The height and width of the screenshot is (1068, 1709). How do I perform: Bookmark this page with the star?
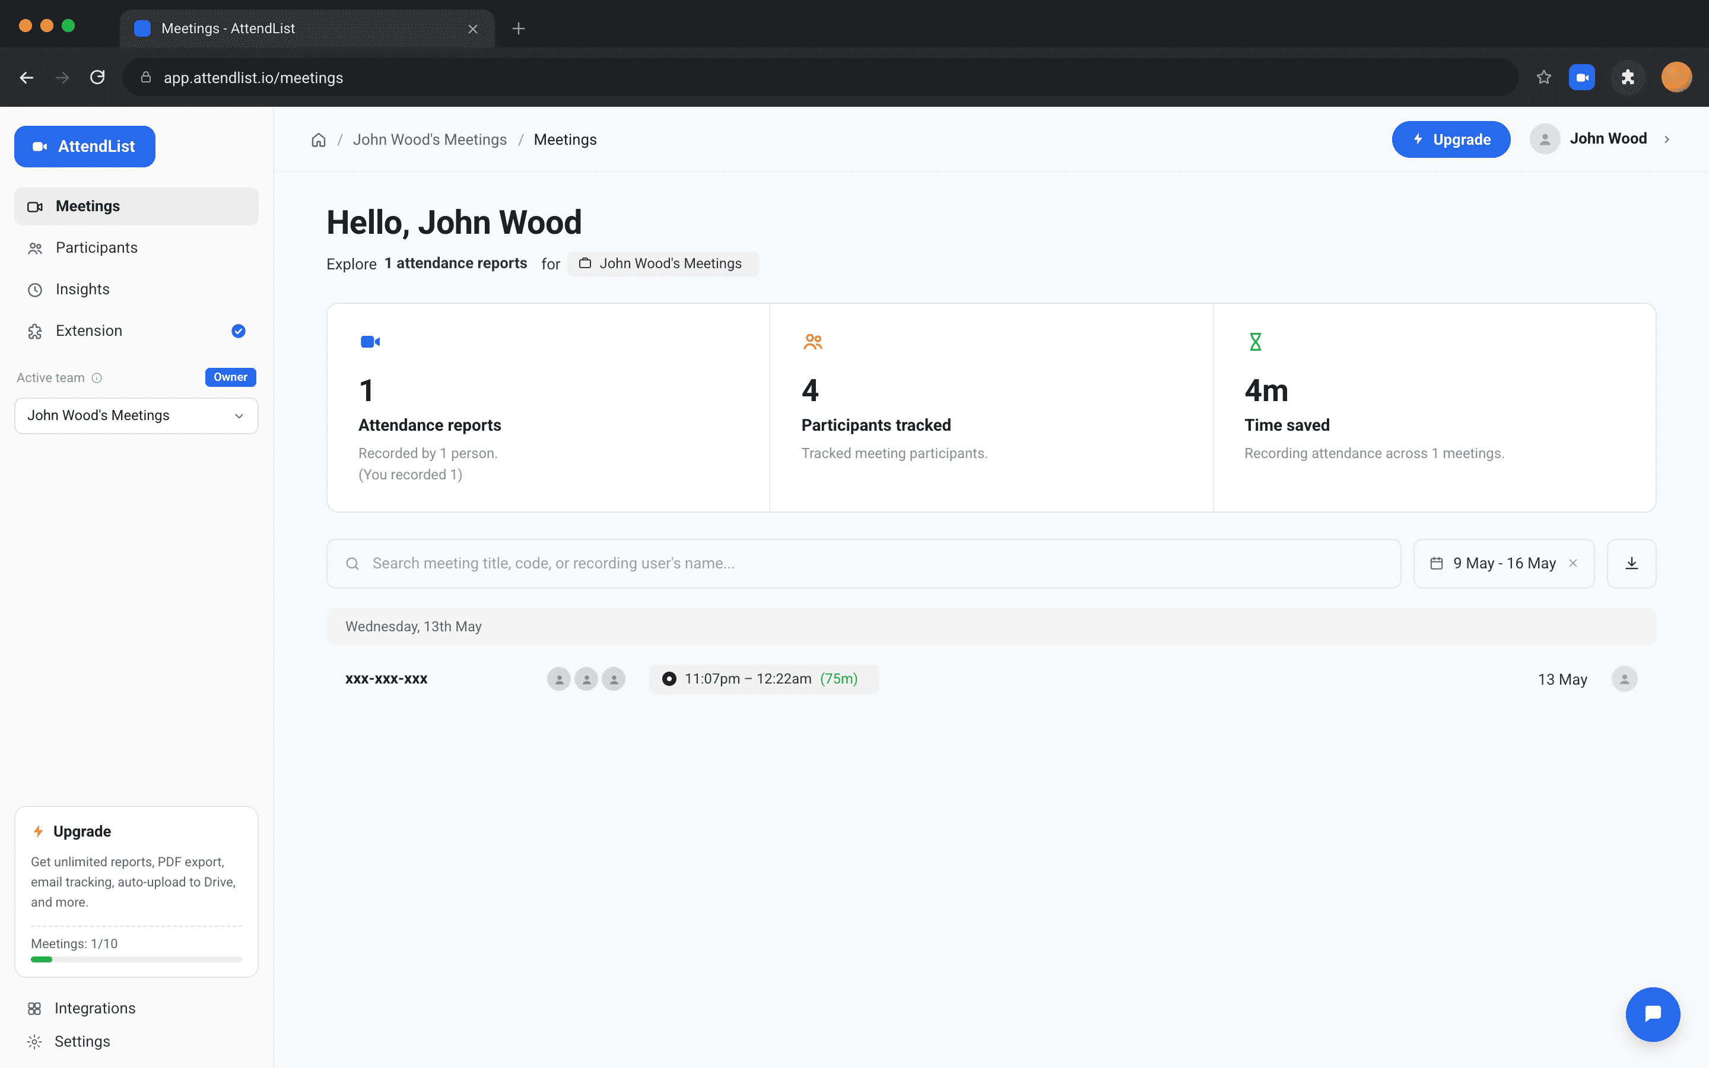tap(1544, 78)
